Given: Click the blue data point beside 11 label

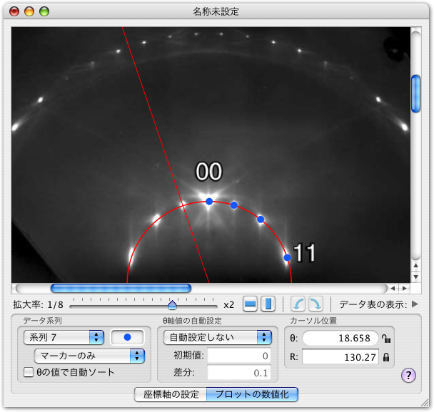Looking at the screenshot, I should (x=287, y=257).
